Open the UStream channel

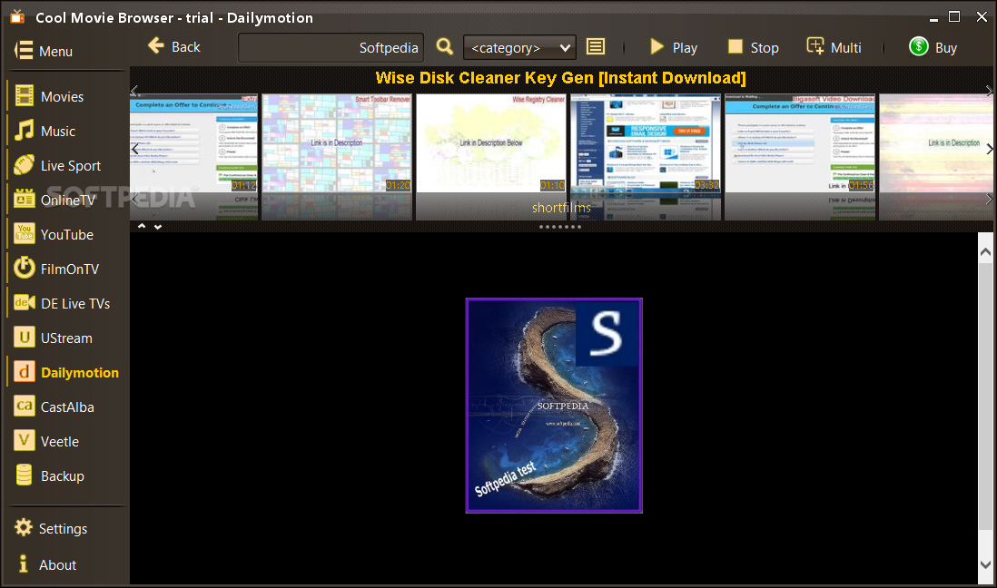(x=54, y=338)
